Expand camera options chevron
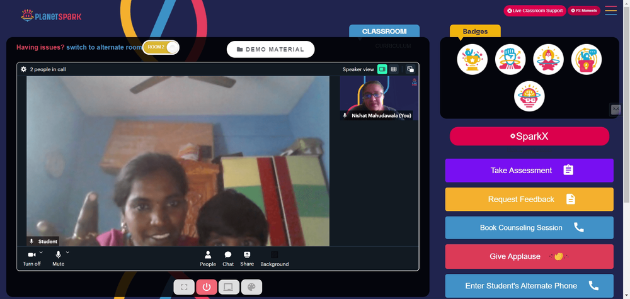This screenshot has height=299, width=630. click(41, 252)
